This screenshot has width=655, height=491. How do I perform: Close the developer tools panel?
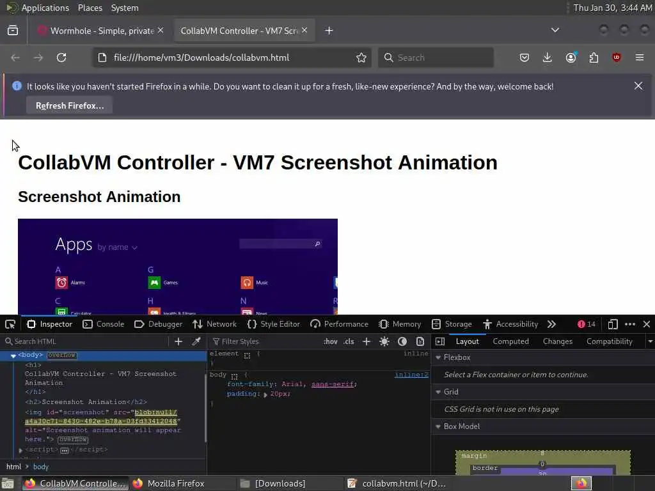click(647, 324)
